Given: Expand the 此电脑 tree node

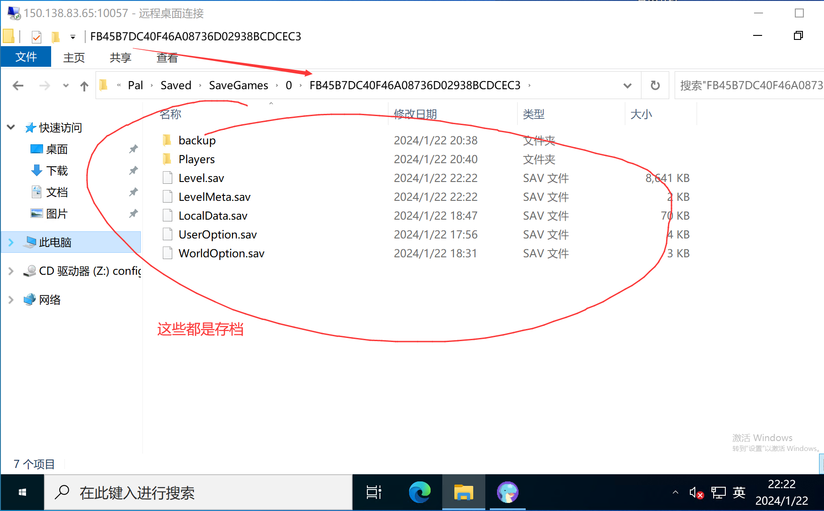Looking at the screenshot, I should [x=11, y=243].
